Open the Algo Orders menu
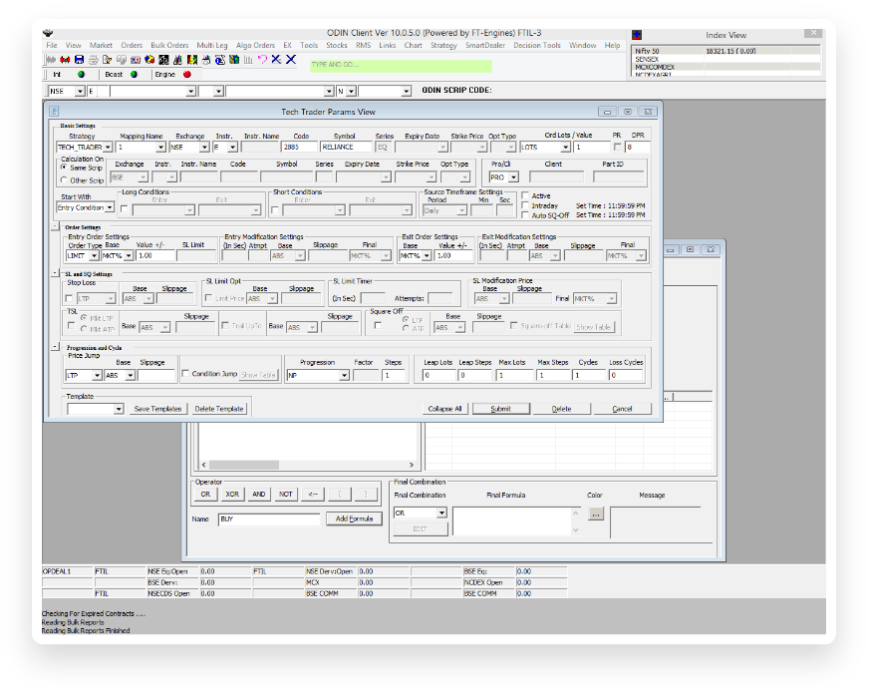869x690 pixels. pos(255,46)
